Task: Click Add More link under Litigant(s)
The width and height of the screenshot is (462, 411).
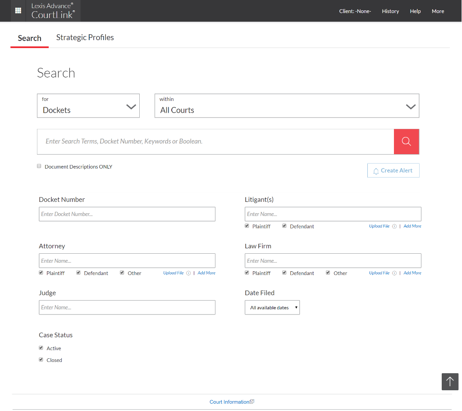Action: 412,226
